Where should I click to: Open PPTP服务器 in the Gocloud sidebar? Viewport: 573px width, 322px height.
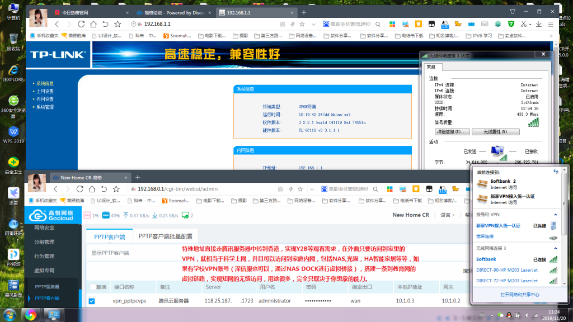(x=47, y=287)
